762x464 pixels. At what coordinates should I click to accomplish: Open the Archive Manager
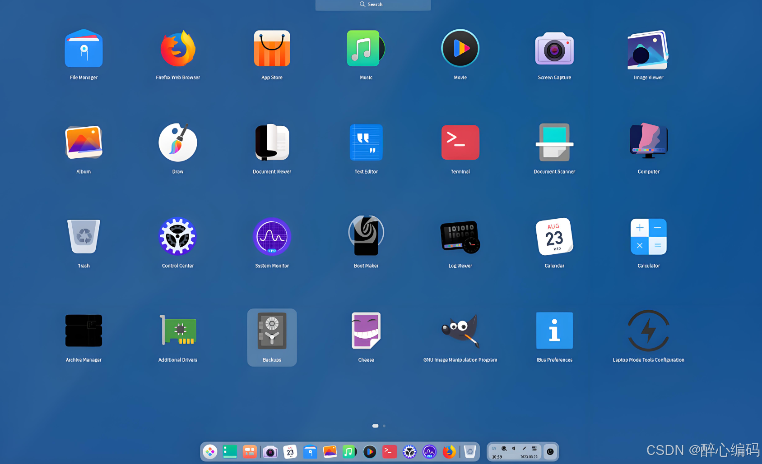[x=84, y=331]
